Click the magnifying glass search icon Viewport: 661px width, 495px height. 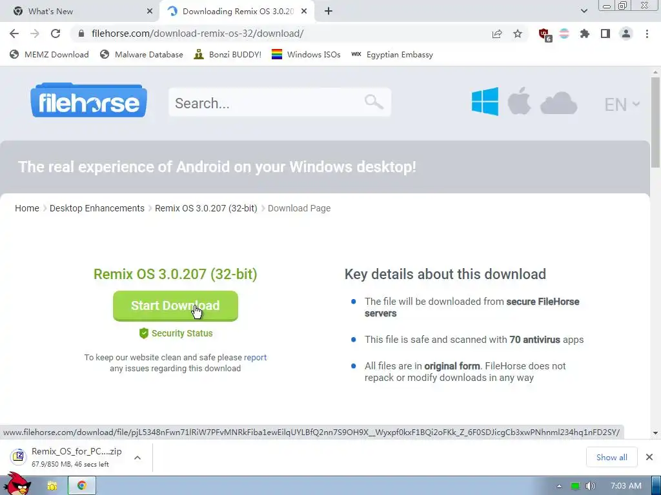[x=374, y=101]
